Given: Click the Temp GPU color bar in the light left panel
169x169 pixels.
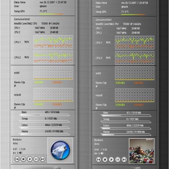Looking at the screenshot, I should coord(52,14).
